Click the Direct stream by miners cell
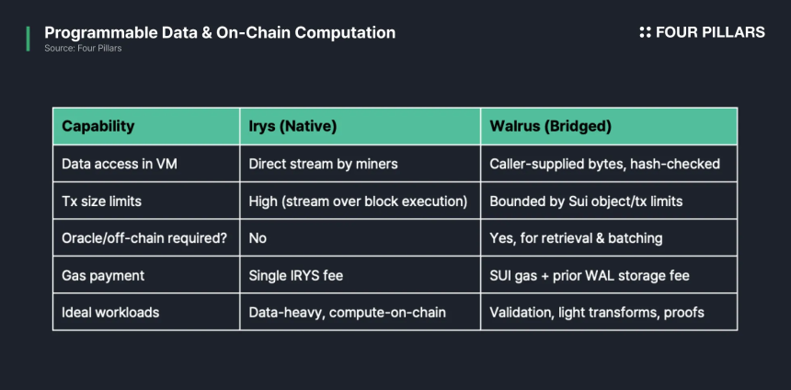The image size is (791, 390). pyautogui.click(x=361, y=164)
